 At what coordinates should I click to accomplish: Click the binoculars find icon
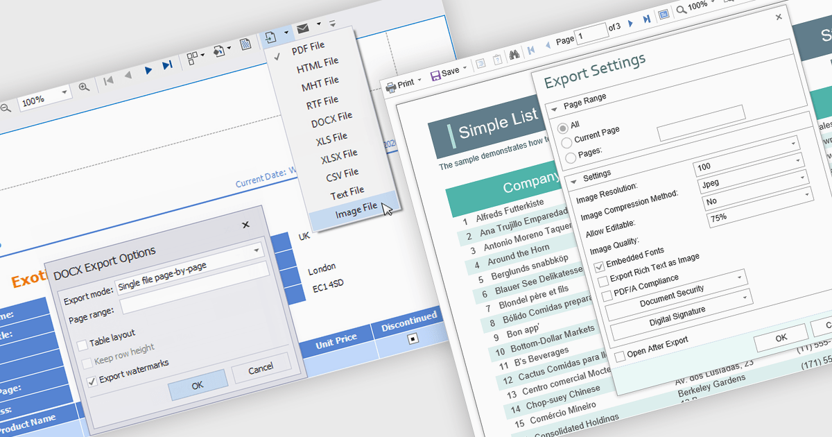point(514,54)
